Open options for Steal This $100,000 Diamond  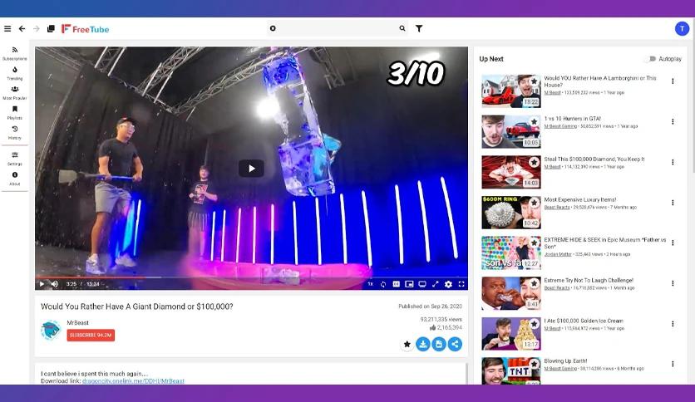click(x=673, y=162)
